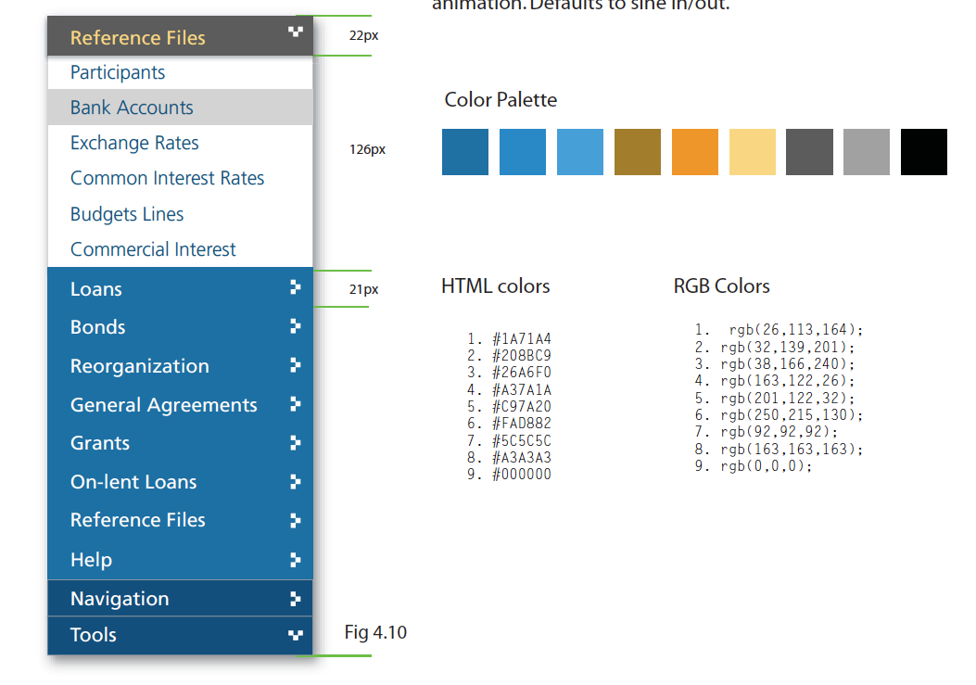The width and height of the screenshot is (976, 685).
Task: Collapse the Reference Files header arrow
Action: pos(296,32)
